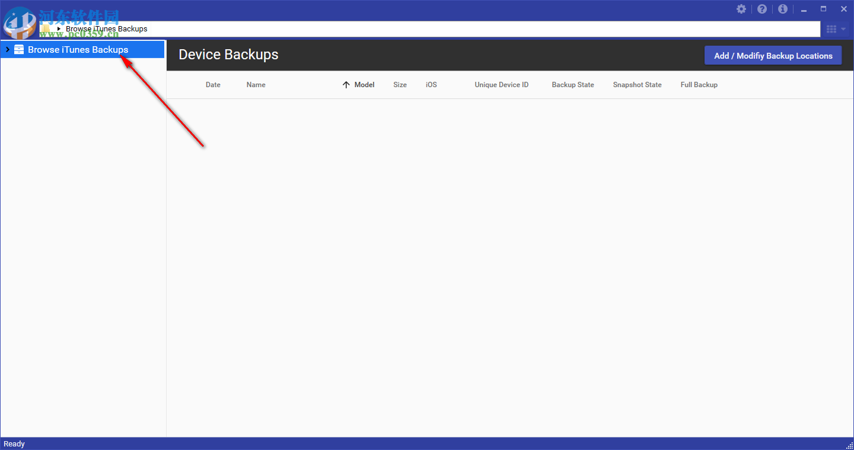Click the Full Backup column header

(x=699, y=85)
